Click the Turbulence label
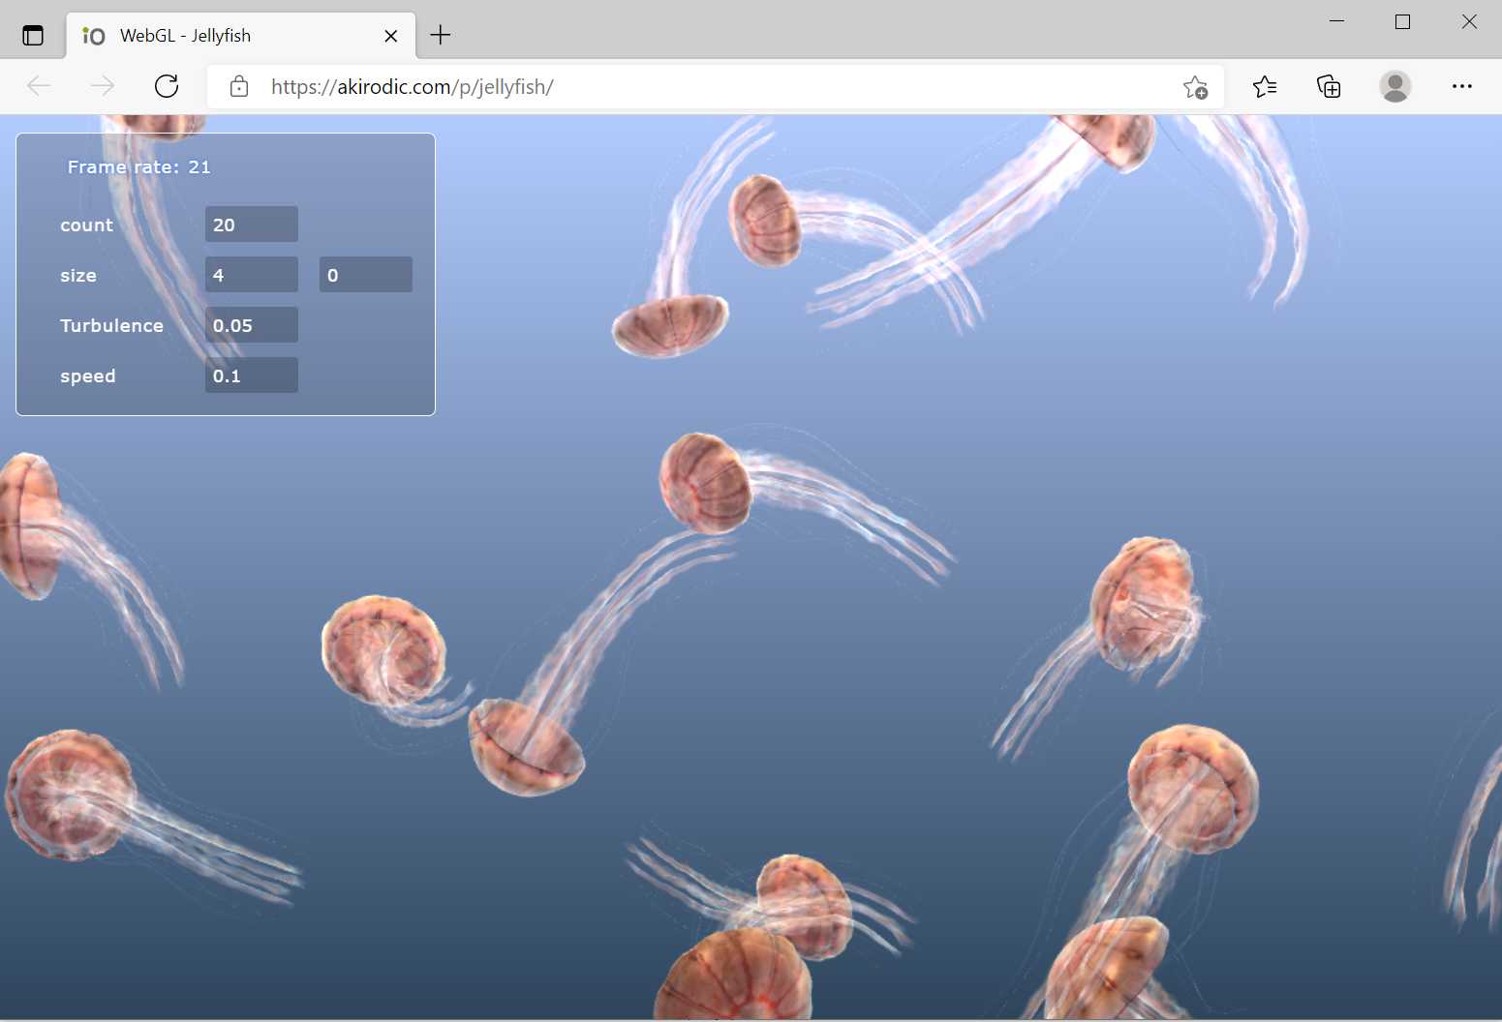Screen dimensions: 1502x1022 (x=112, y=326)
